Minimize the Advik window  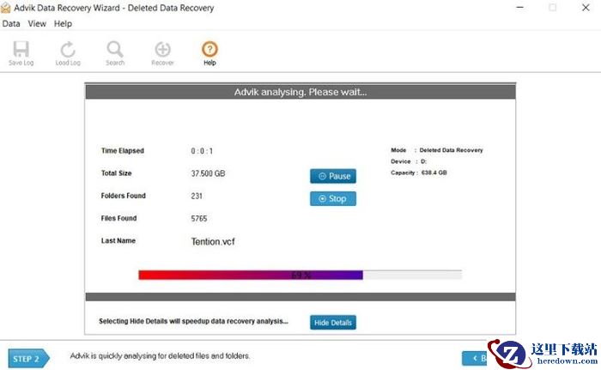coord(519,7)
